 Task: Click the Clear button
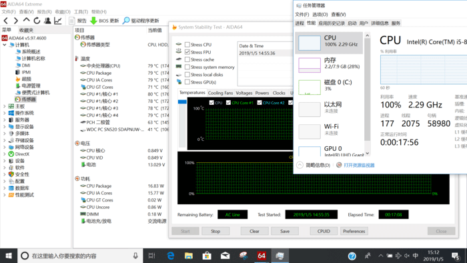pyautogui.click(x=254, y=231)
